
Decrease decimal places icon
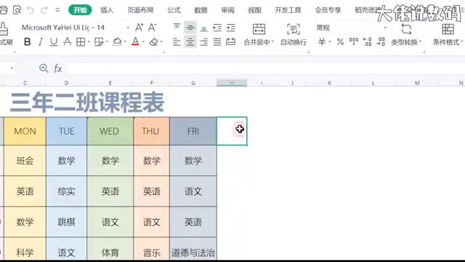tap(381, 42)
